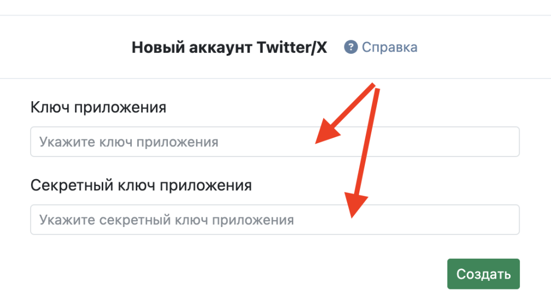
Task: Focus the Ключ приложения input field
Action: click(x=274, y=142)
